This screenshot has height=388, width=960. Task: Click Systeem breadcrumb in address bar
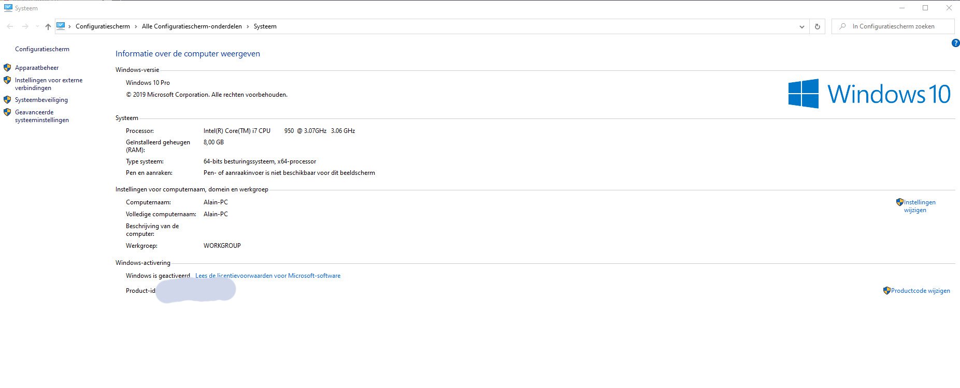click(265, 26)
